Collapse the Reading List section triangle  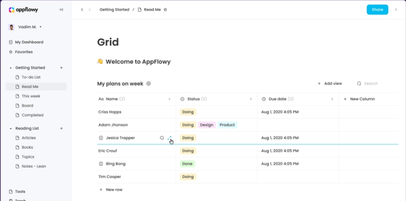click(11, 128)
